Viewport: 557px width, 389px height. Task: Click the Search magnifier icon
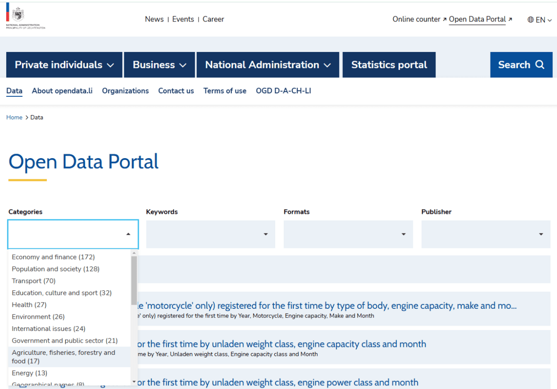tap(540, 65)
